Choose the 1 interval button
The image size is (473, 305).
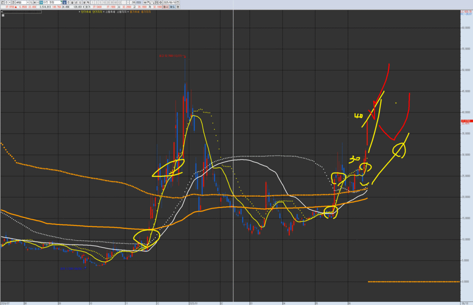coord(92,2)
